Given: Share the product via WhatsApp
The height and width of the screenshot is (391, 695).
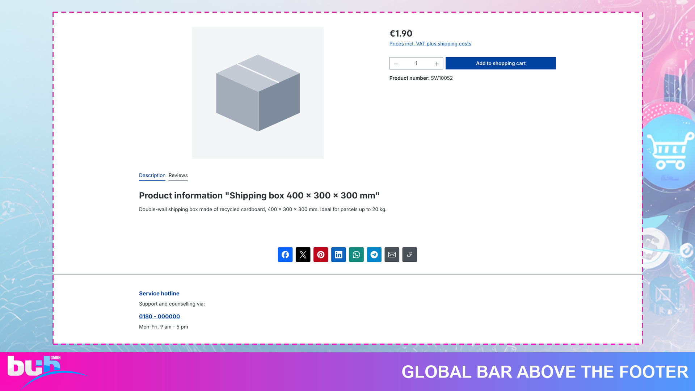Looking at the screenshot, I should click(x=356, y=255).
